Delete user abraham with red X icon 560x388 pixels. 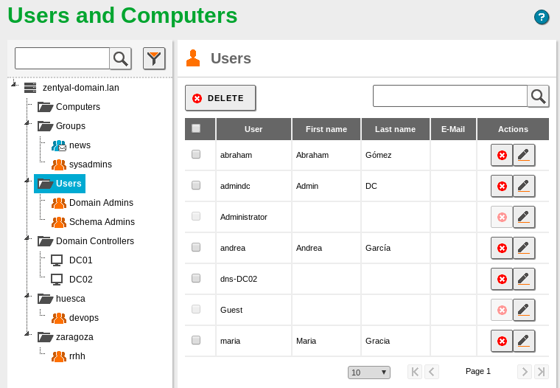[502, 155]
